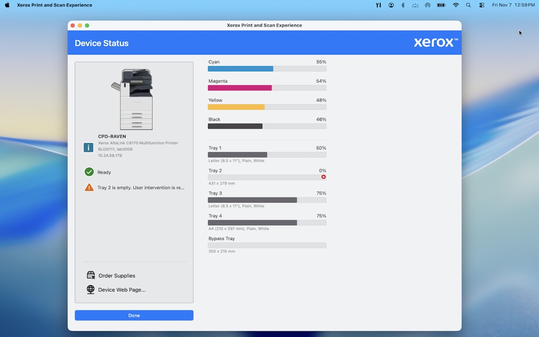539x337 pixels.
Task: Click the Xerox Print and Scan Experience menu
Action: tap(55, 5)
